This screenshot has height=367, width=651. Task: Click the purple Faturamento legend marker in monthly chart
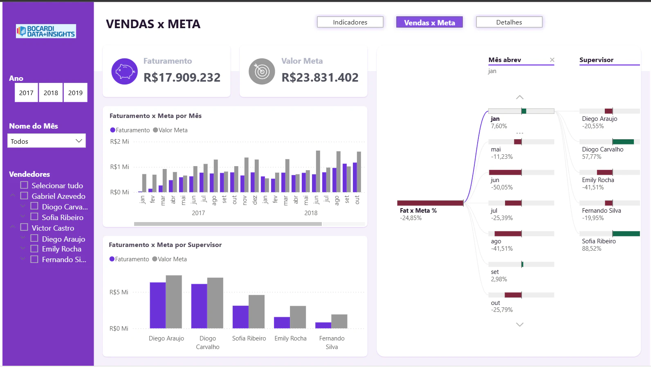point(112,130)
